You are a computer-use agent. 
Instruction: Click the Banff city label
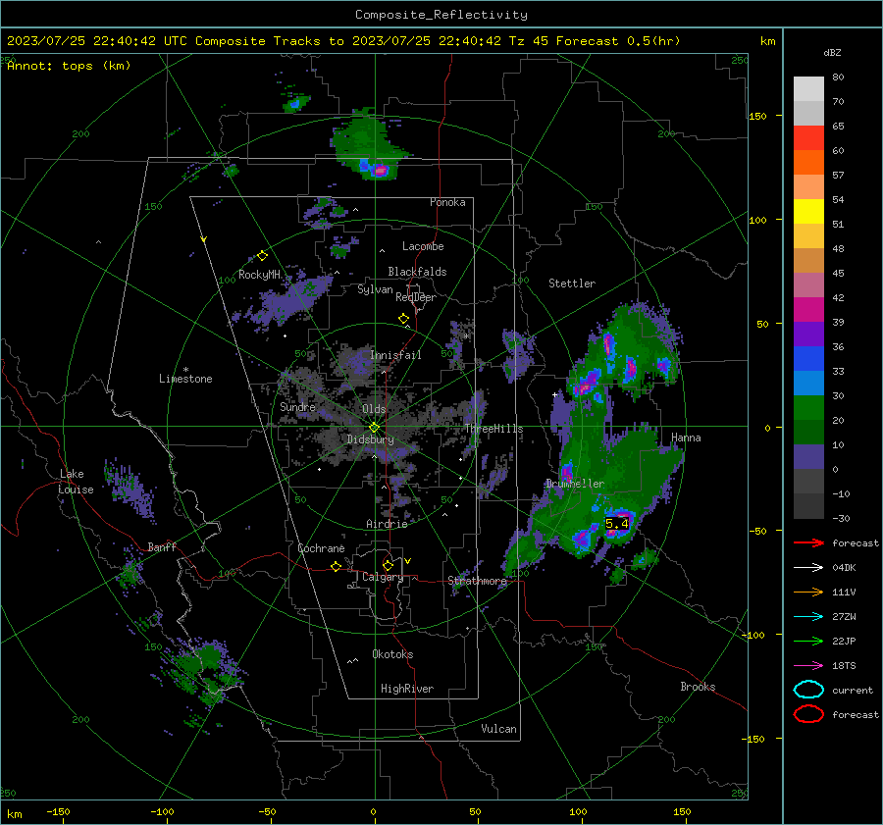162,546
